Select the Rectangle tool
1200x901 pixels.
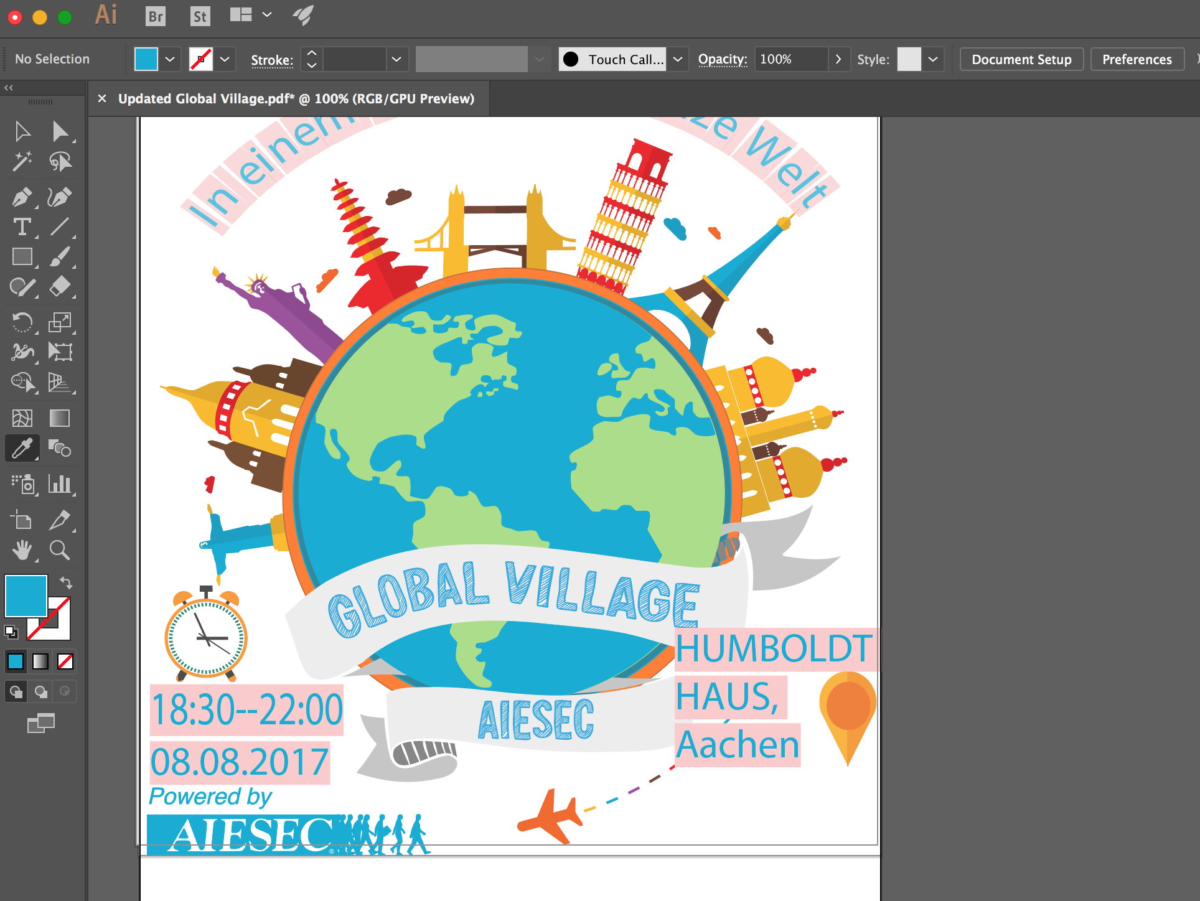point(22,257)
